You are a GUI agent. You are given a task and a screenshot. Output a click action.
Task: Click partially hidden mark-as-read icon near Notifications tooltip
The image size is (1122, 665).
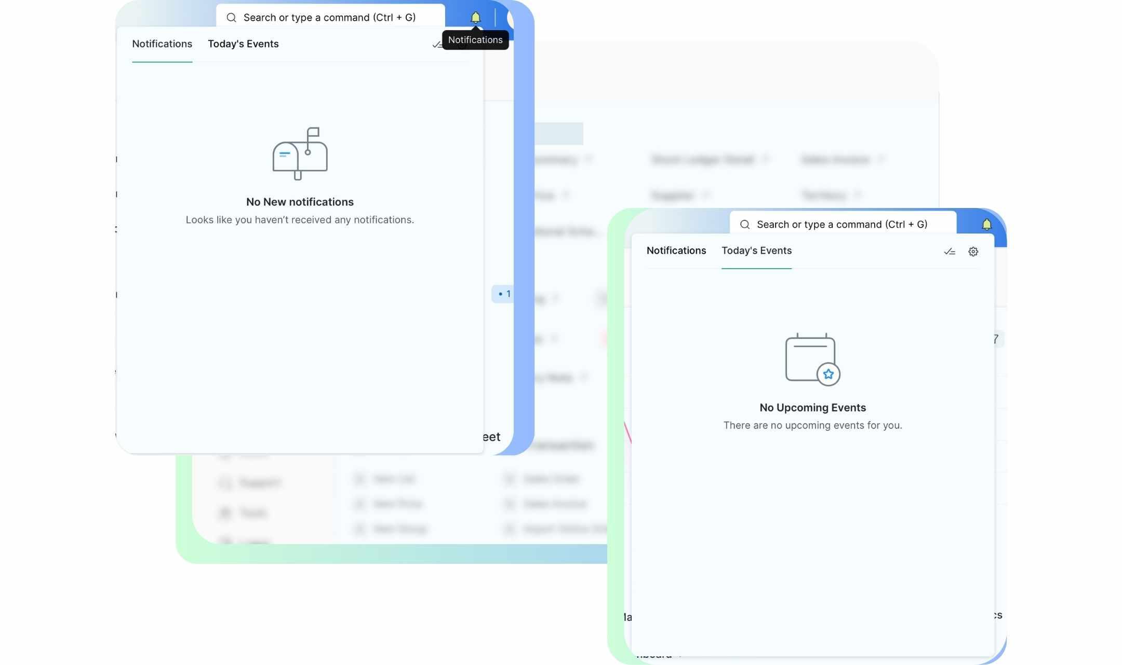pyautogui.click(x=436, y=45)
